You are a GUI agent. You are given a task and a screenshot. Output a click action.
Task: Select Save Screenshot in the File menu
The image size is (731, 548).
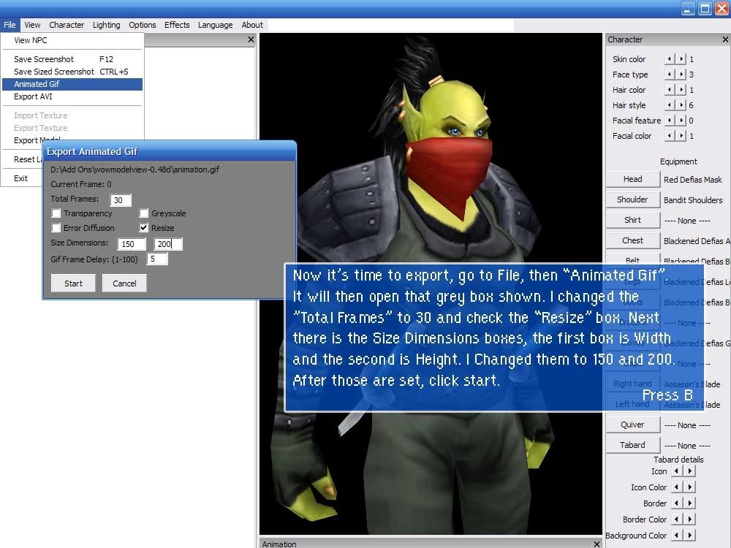pos(72,59)
